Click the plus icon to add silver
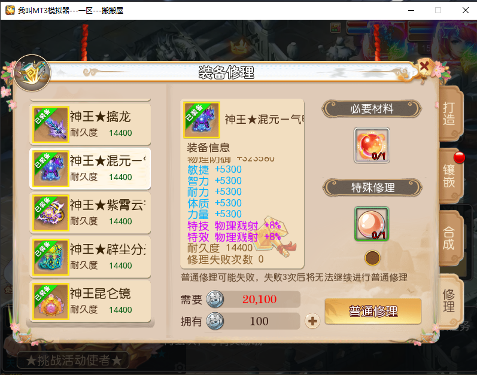The image size is (477, 375). click(x=312, y=321)
